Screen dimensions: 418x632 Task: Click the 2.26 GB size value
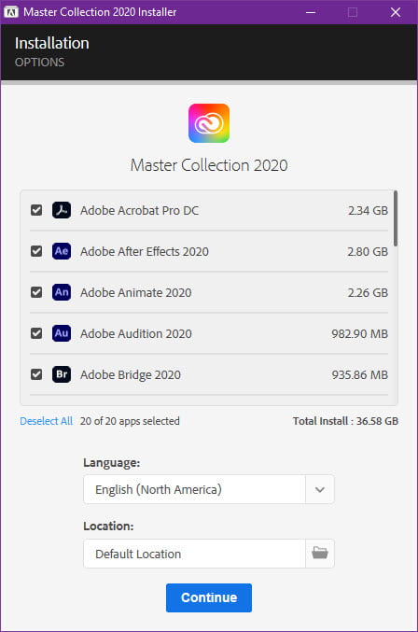click(x=368, y=292)
